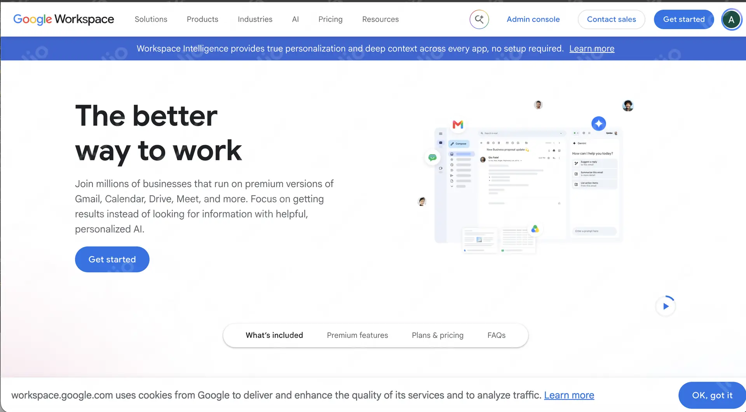Image resolution: width=746 pixels, height=412 pixels.
Task: Click Get started below the hero text
Action: pos(112,259)
